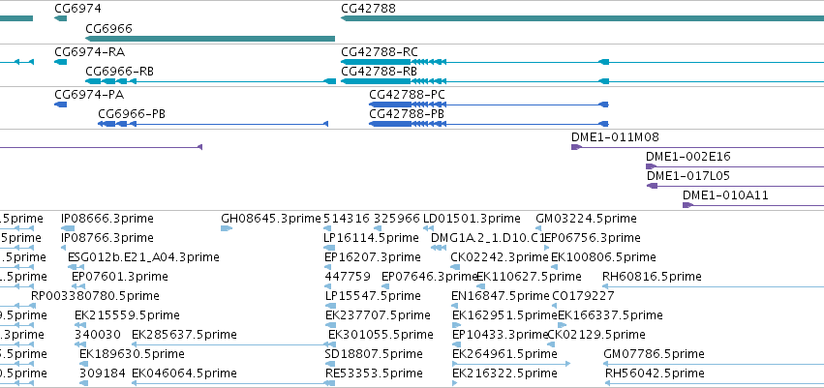Click EST label EK216322.5prime
The height and width of the screenshot is (388, 824).
[504, 373]
